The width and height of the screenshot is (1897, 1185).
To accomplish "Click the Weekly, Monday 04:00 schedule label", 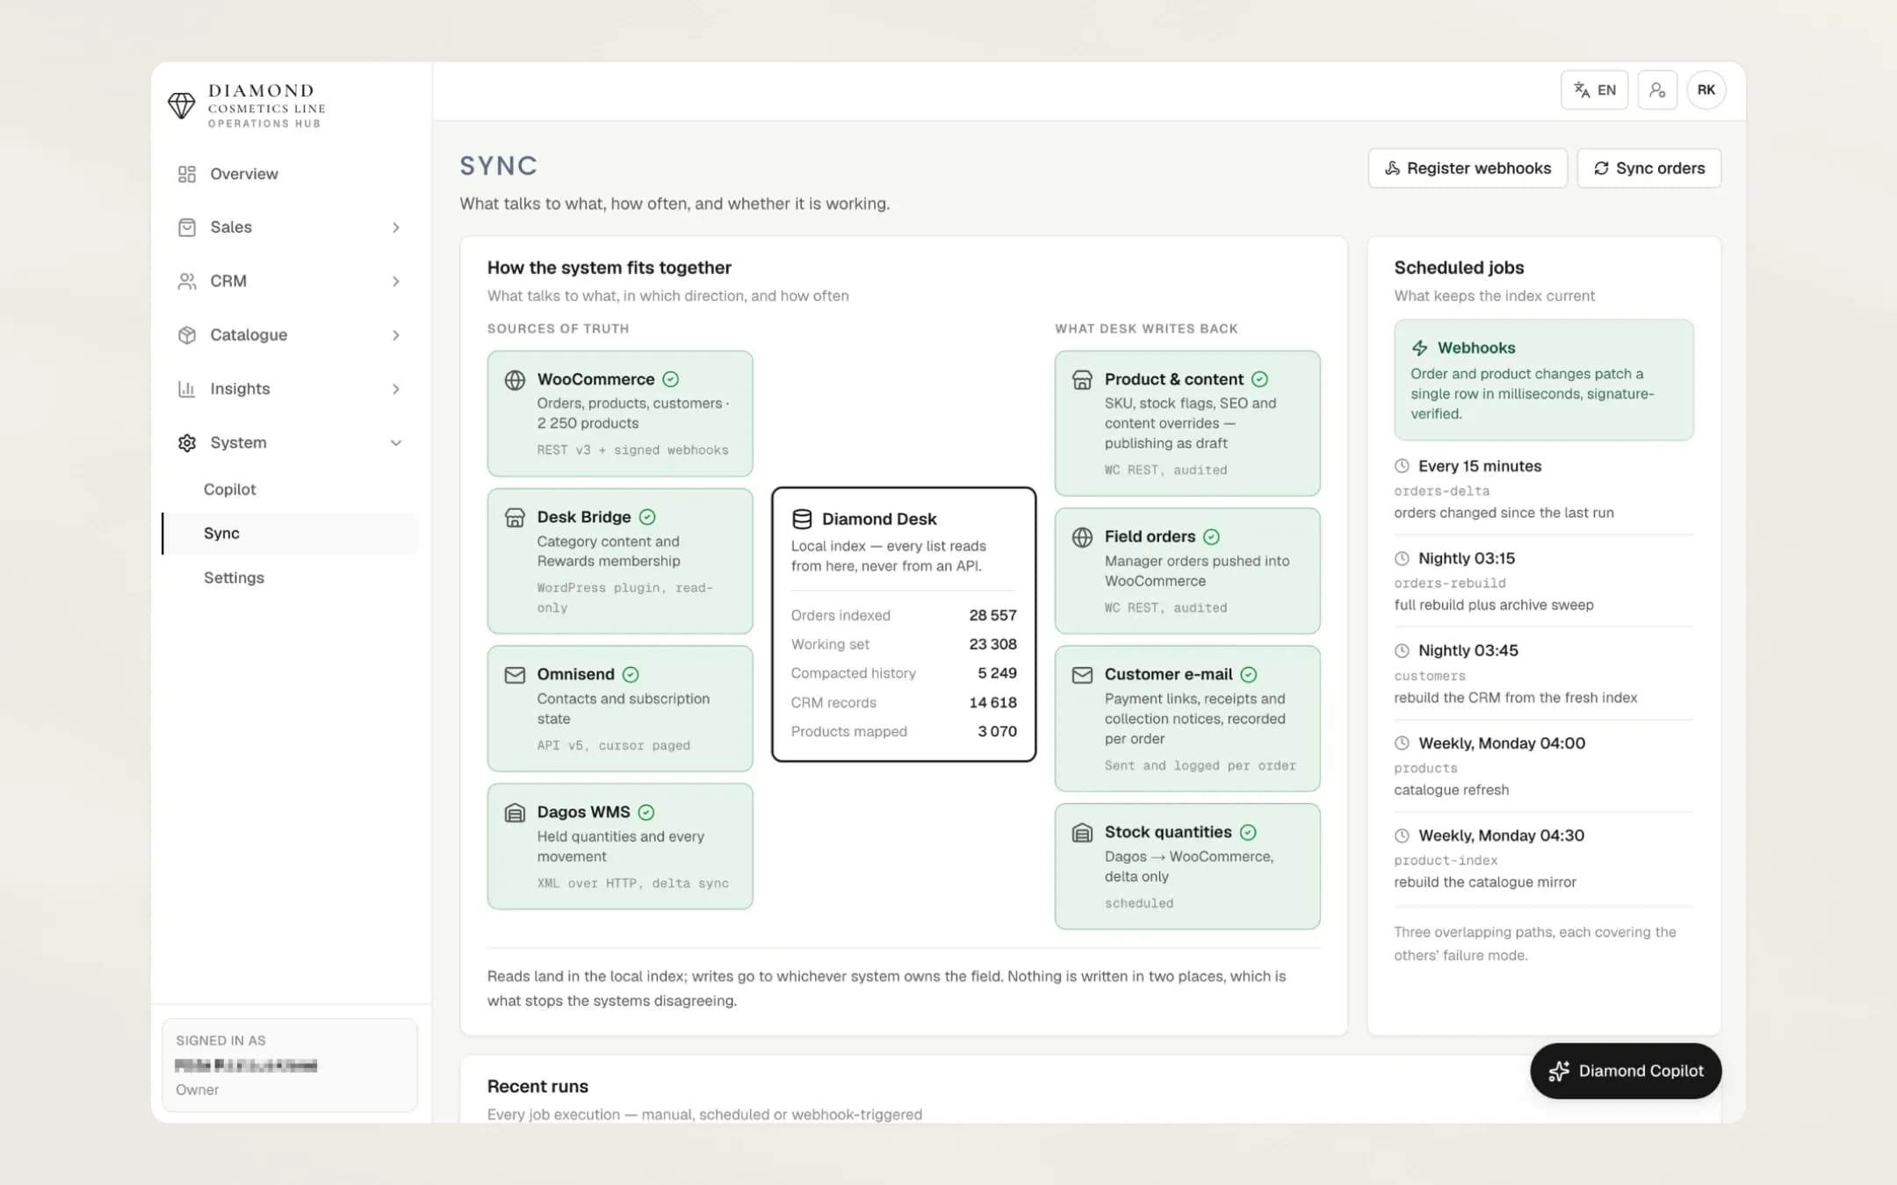I will (1502, 743).
